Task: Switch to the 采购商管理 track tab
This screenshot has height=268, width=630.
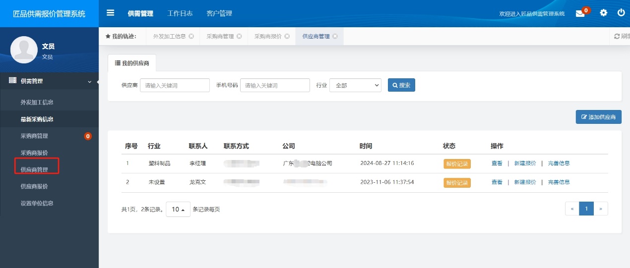Action: 220,36
